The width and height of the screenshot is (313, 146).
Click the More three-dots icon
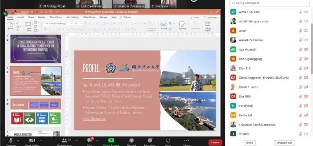pos(187,141)
